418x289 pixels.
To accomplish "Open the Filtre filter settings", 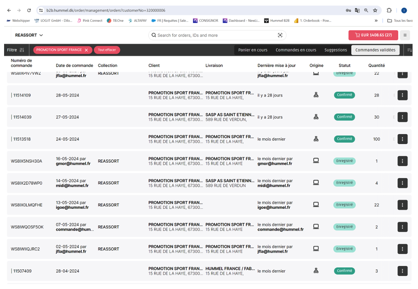I will coord(16,50).
